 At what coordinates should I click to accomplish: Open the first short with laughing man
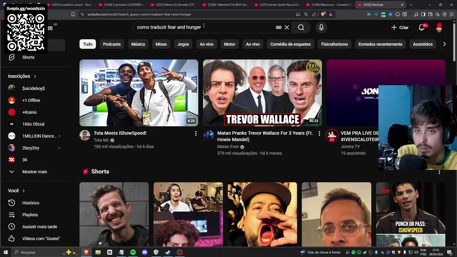tap(114, 214)
